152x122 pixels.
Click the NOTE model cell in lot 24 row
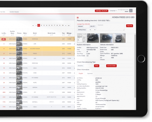point(35,83)
